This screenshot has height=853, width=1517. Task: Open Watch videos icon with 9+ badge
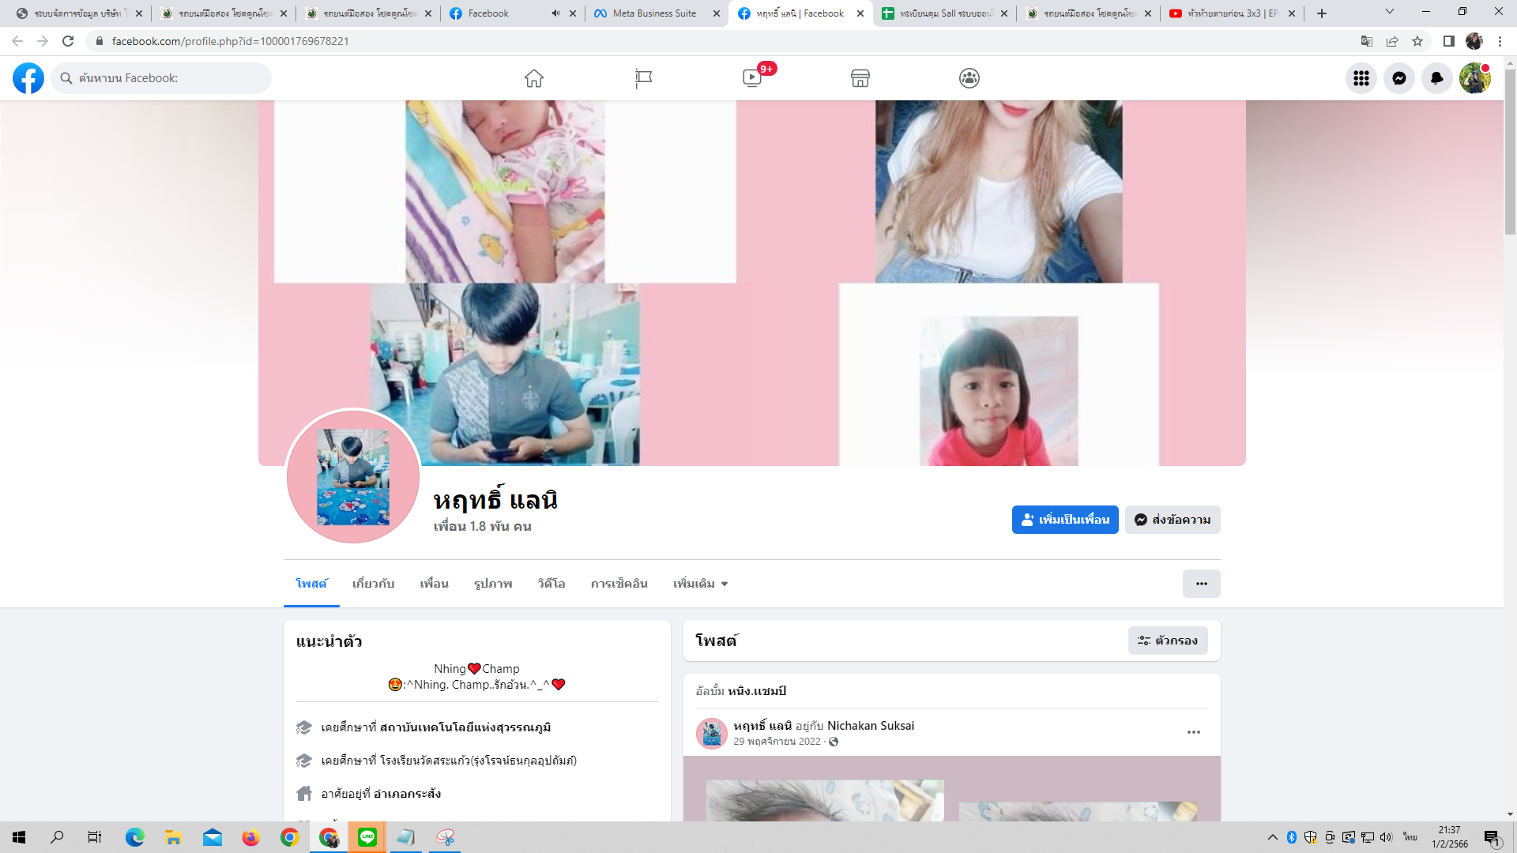752,78
